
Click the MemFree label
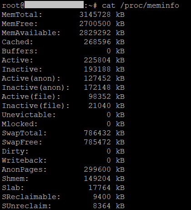pyautogui.click(x=20, y=24)
